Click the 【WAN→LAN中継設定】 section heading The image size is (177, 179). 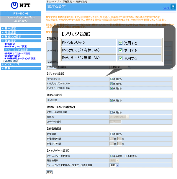point(61,107)
